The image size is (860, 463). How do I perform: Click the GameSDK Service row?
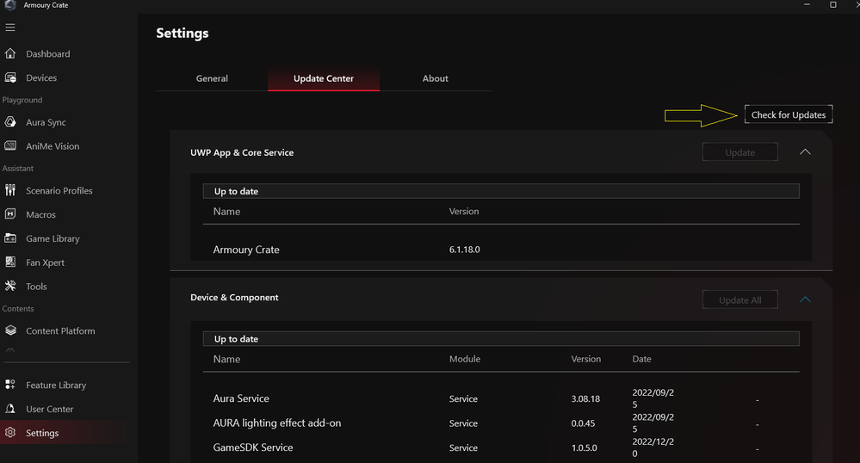501,448
